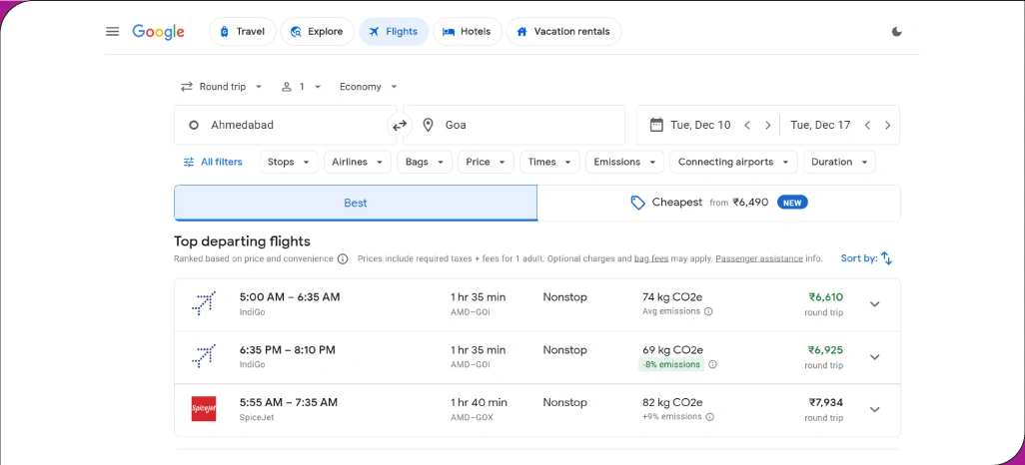Open passenger count dropdown

click(302, 87)
